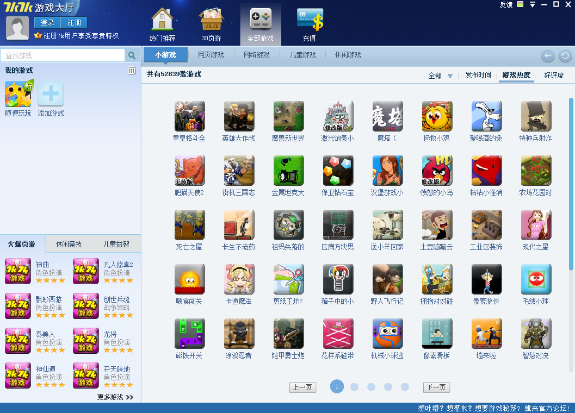
Task: Click the 上一页 previous page button
Action: coord(302,387)
